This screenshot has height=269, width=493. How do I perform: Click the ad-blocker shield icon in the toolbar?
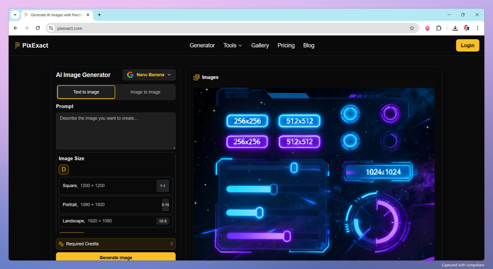click(x=427, y=28)
